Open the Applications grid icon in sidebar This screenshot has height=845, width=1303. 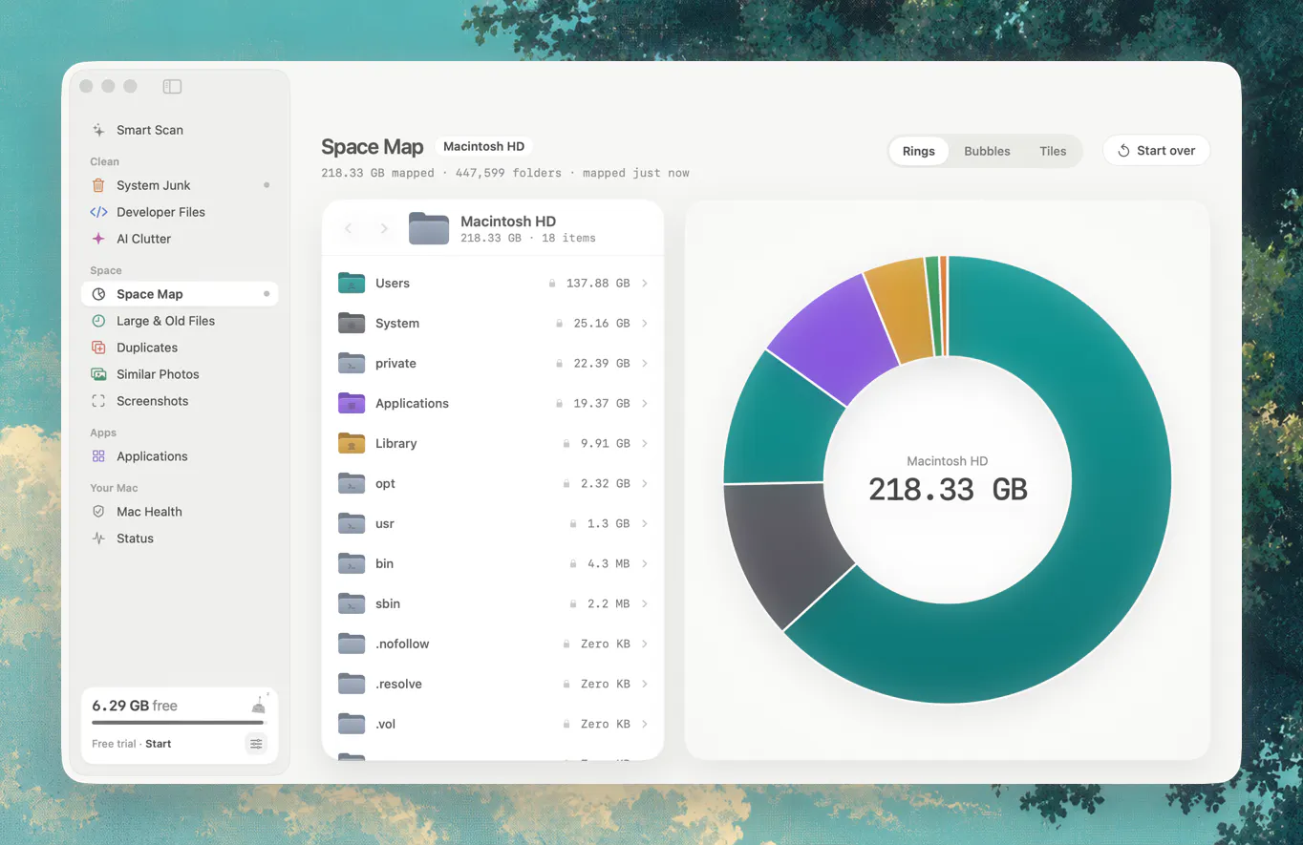point(98,456)
